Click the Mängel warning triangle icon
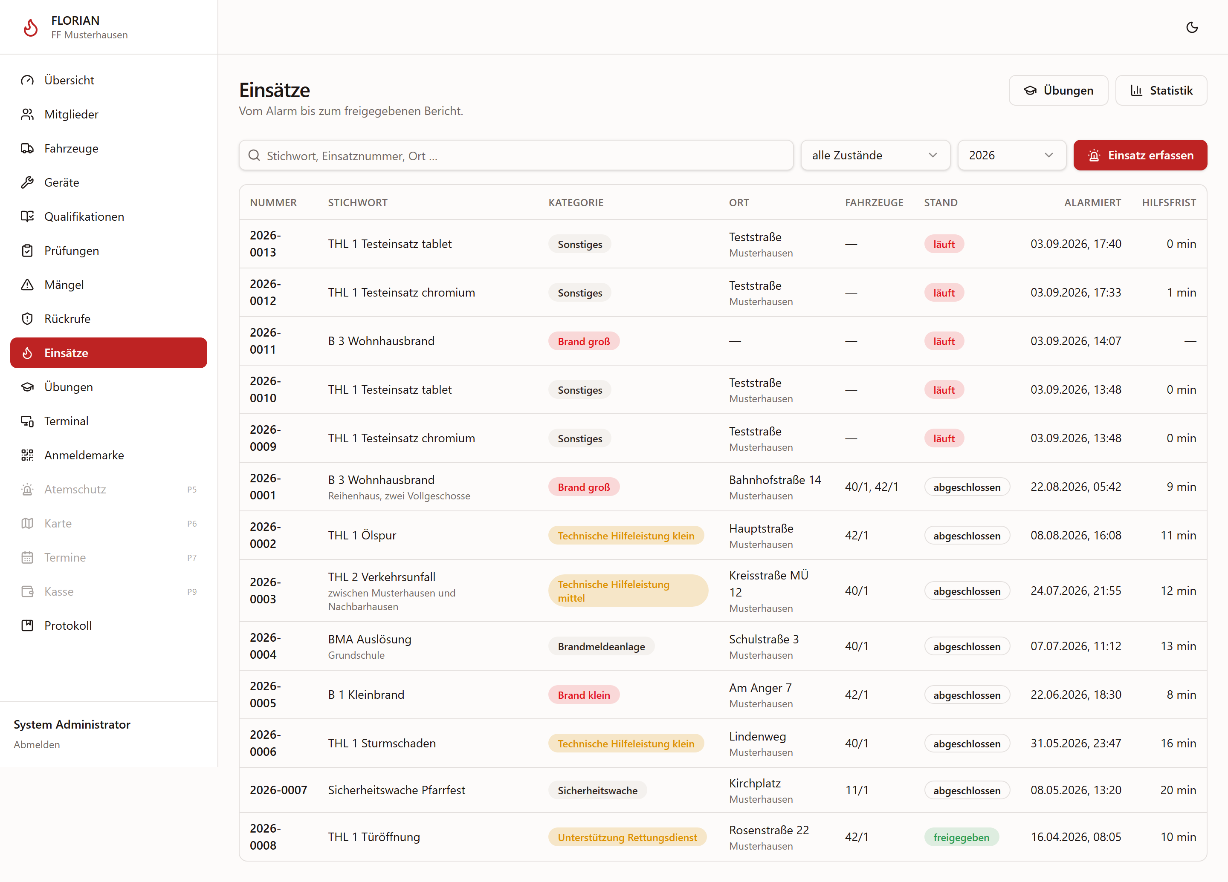The image size is (1228, 882). tap(27, 285)
